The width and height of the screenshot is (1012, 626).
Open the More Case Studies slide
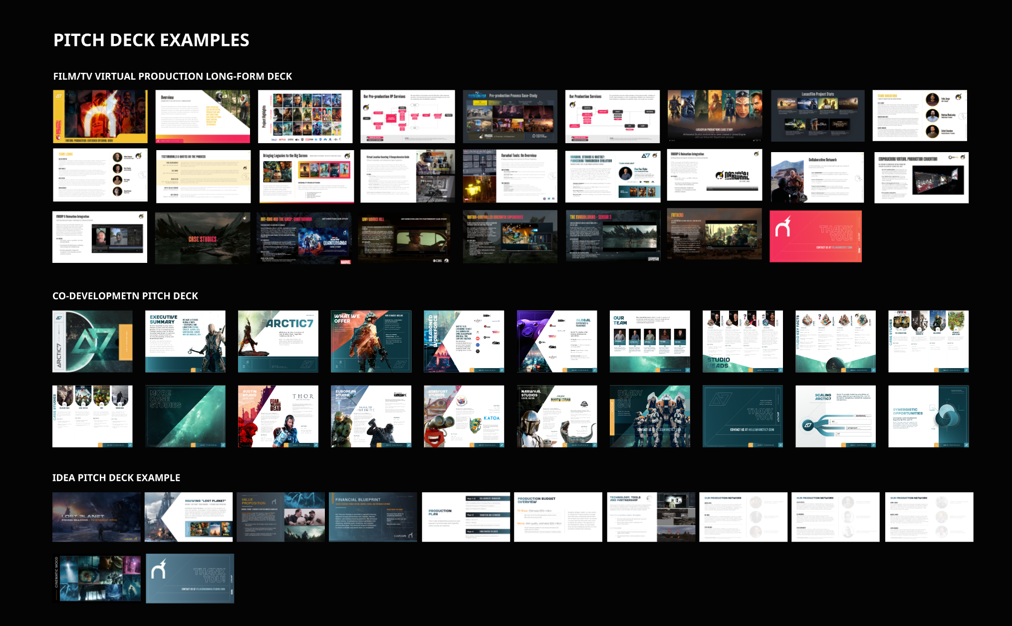pyautogui.click(x=185, y=416)
